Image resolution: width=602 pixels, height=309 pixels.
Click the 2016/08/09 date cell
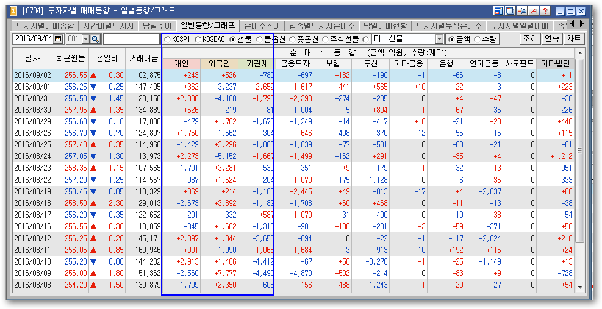click(32, 273)
